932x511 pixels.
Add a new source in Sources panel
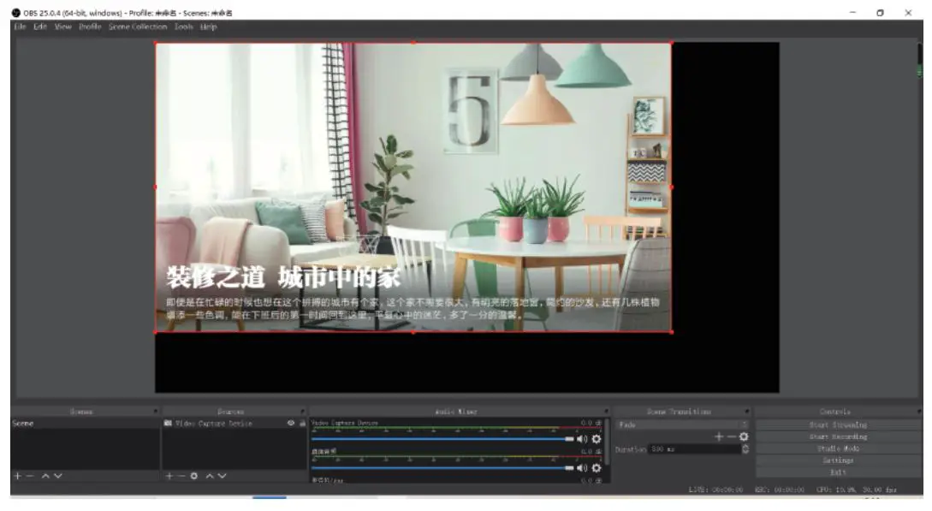tap(169, 476)
